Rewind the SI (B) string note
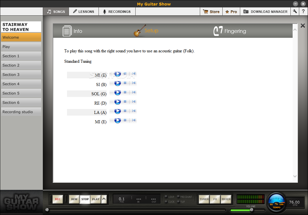This screenshot has width=308, height=215. click(x=134, y=83)
